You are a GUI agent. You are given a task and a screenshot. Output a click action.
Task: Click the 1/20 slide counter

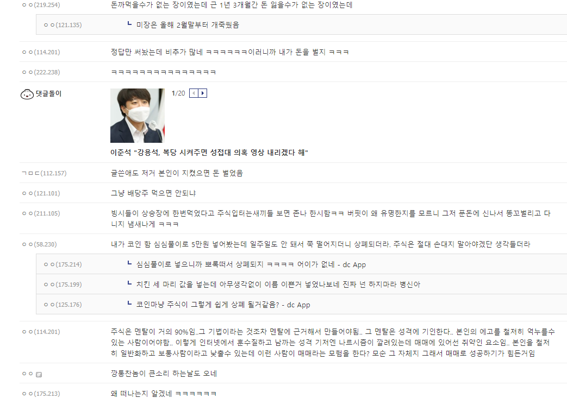coord(178,93)
